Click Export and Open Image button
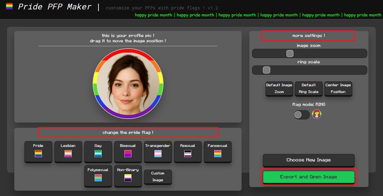Image resolution: width=383 pixels, height=196 pixels. [309, 177]
